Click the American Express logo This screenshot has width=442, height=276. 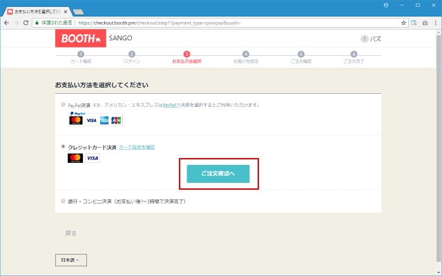click(104, 121)
